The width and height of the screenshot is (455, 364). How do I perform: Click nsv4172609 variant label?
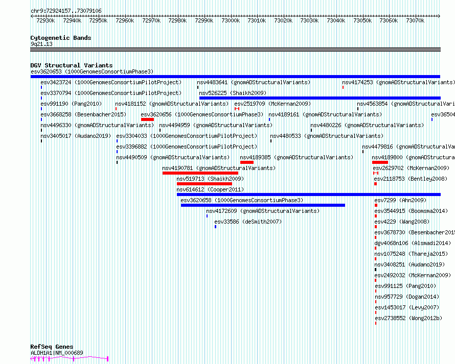(263, 211)
